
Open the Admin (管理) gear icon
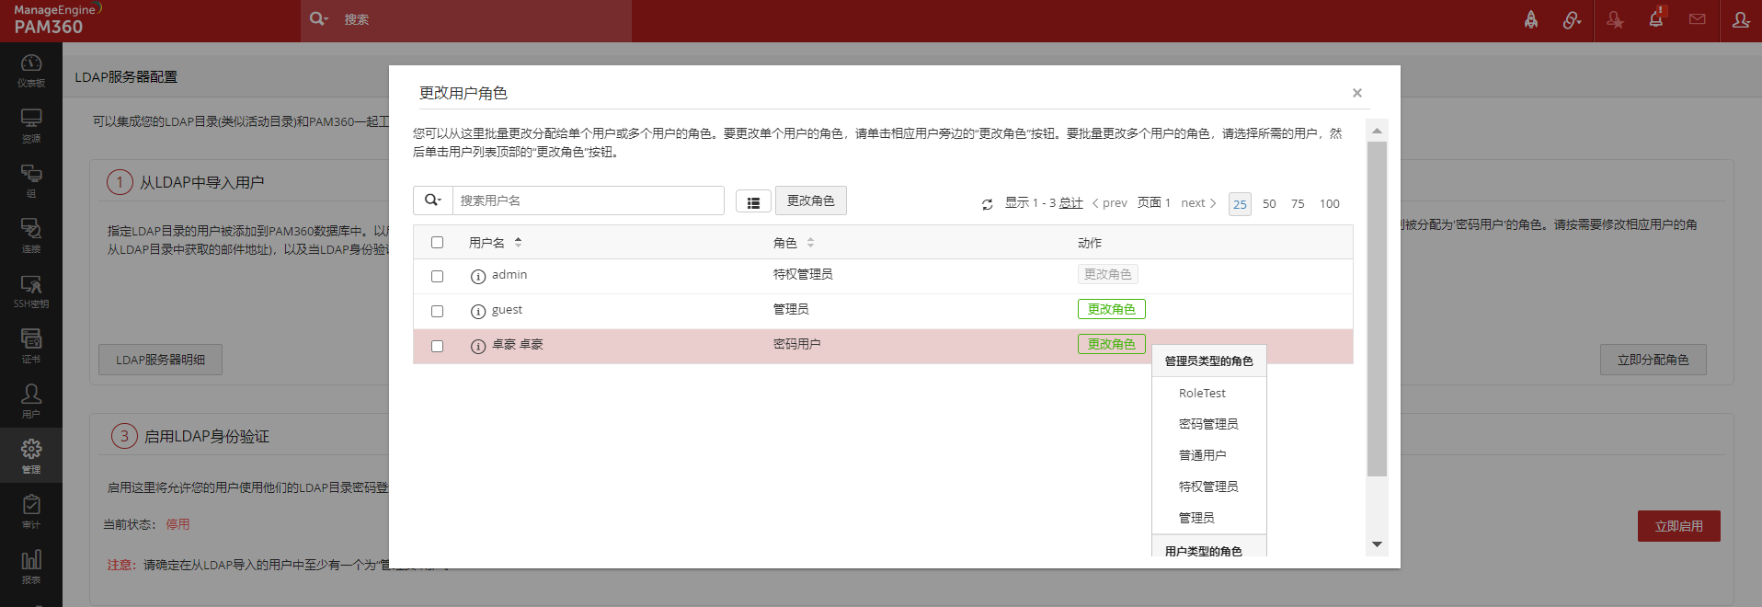(x=31, y=455)
